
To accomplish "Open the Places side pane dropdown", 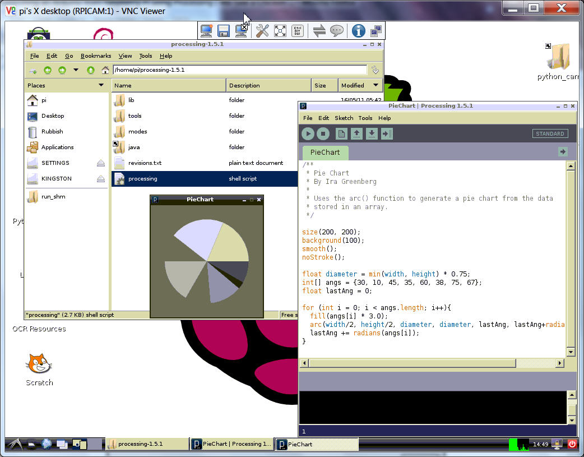I will pyautogui.click(x=101, y=85).
